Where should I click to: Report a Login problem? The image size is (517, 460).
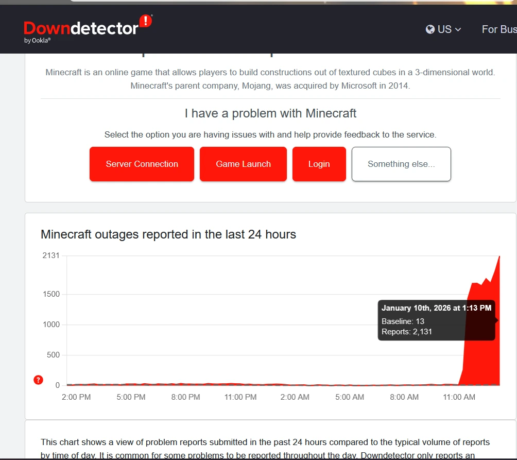pos(319,164)
